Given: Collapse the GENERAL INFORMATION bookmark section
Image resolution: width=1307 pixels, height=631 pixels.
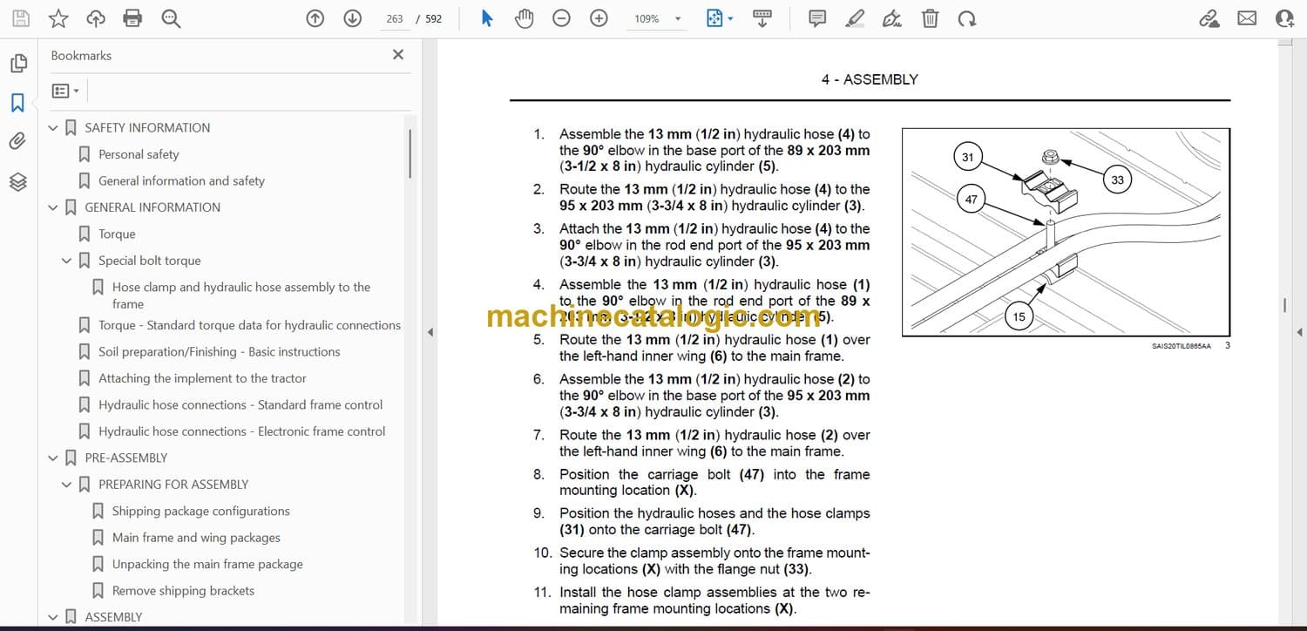Looking at the screenshot, I should pyautogui.click(x=53, y=207).
